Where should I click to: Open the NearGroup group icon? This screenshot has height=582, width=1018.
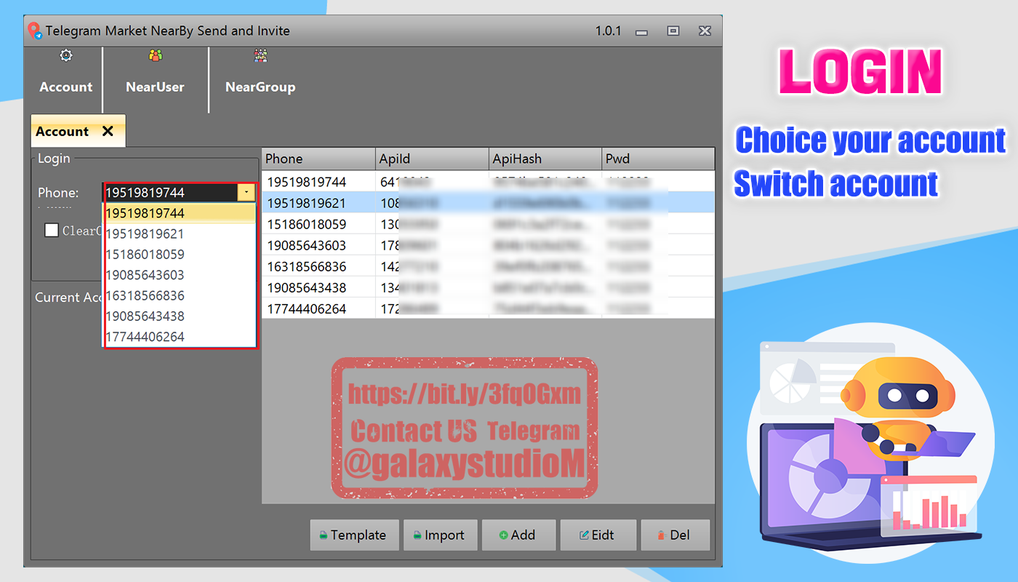[x=260, y=56]
